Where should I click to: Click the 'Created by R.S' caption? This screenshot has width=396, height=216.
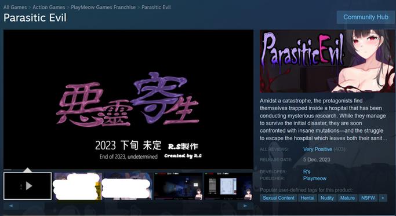[183, 156]
